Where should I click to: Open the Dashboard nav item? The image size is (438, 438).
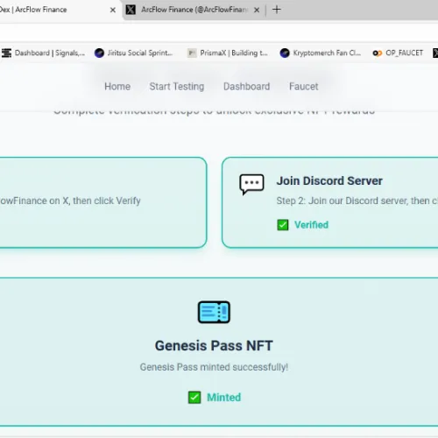point(246,87)
